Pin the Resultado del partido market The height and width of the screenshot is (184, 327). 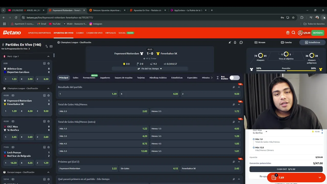click(x=234, y=87)
